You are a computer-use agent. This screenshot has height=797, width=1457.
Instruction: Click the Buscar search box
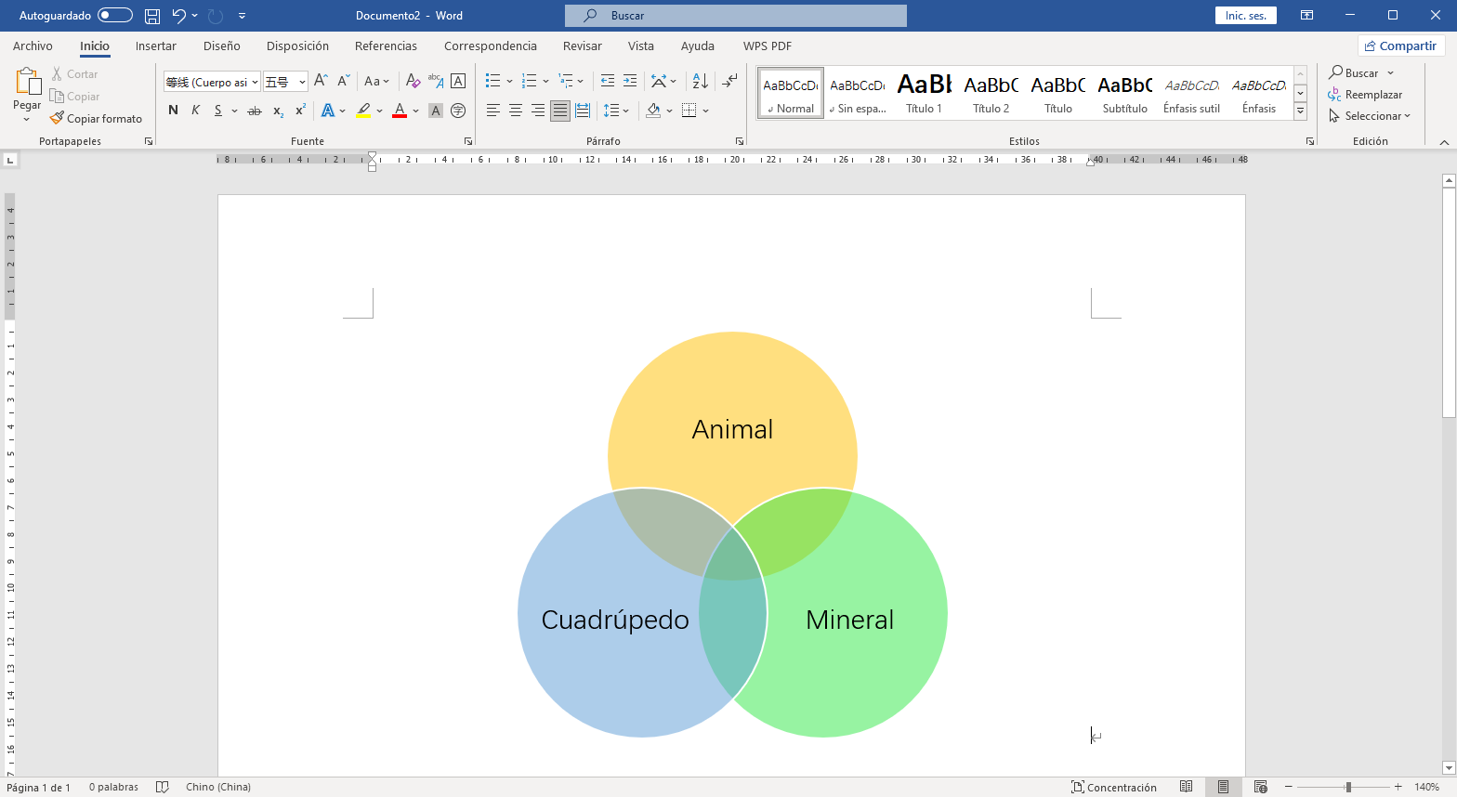[736, 16]
